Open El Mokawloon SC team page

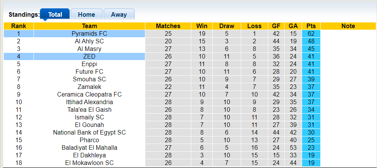point(89,163)
